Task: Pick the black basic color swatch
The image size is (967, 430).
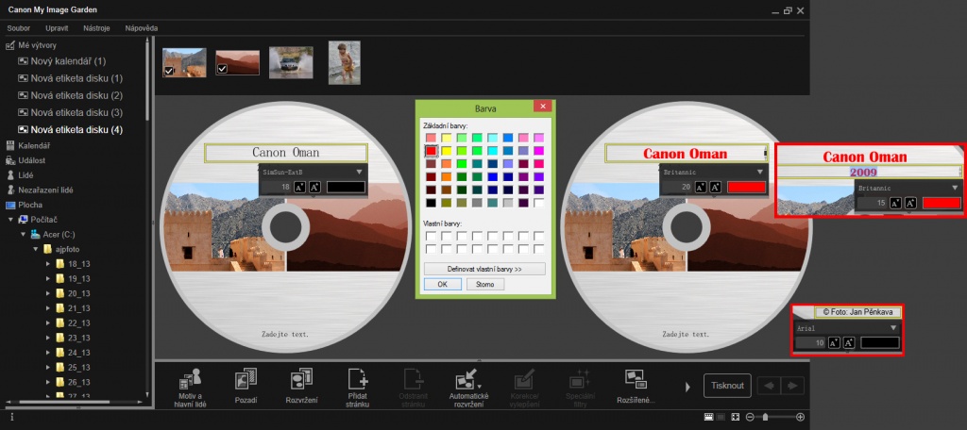Action: tap(431, 203)
